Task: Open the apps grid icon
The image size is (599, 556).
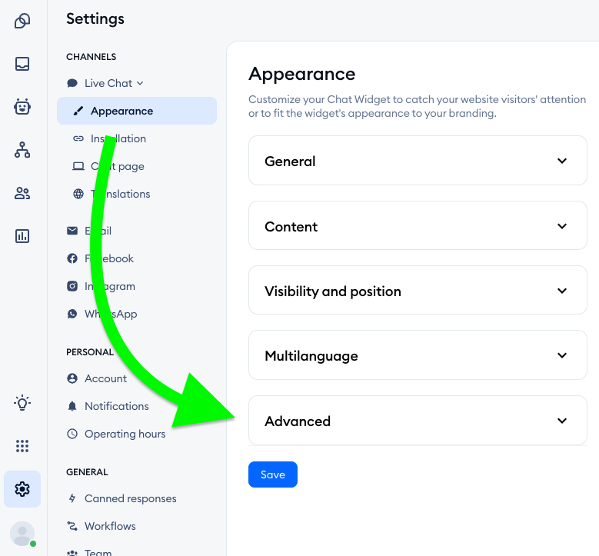Action: click(22, 446)
